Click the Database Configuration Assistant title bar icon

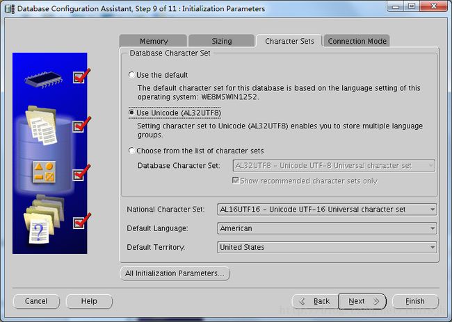click(x=10, y=9)
